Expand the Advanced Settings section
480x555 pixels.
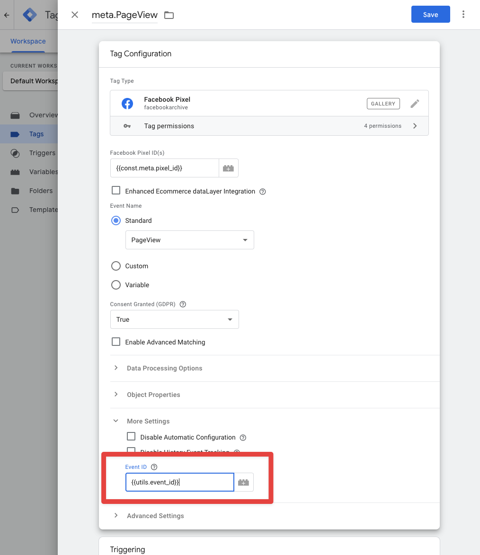[x=155, y=516]
